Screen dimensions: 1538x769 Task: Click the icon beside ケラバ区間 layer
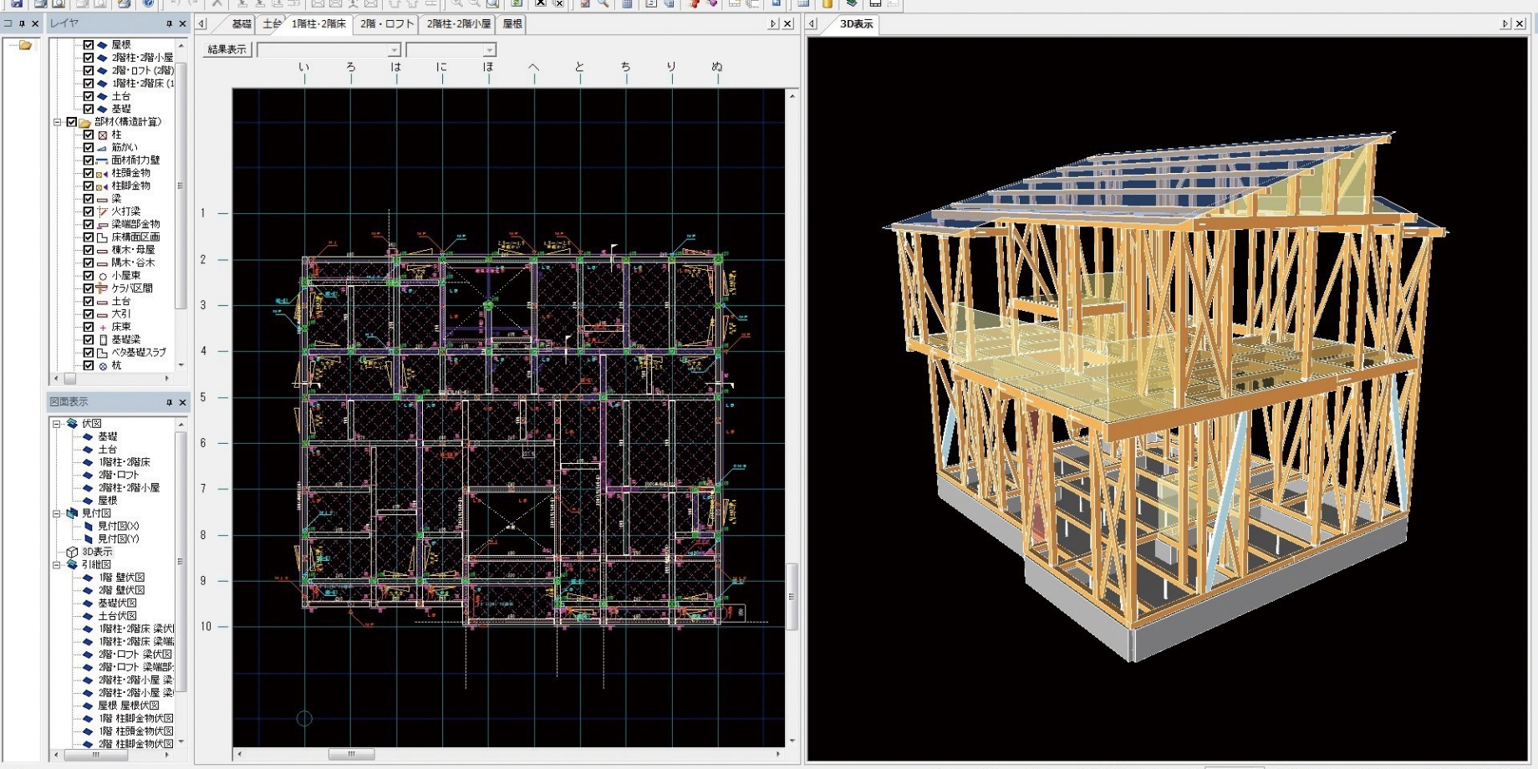pyautogui.click(x=103, y=288)
